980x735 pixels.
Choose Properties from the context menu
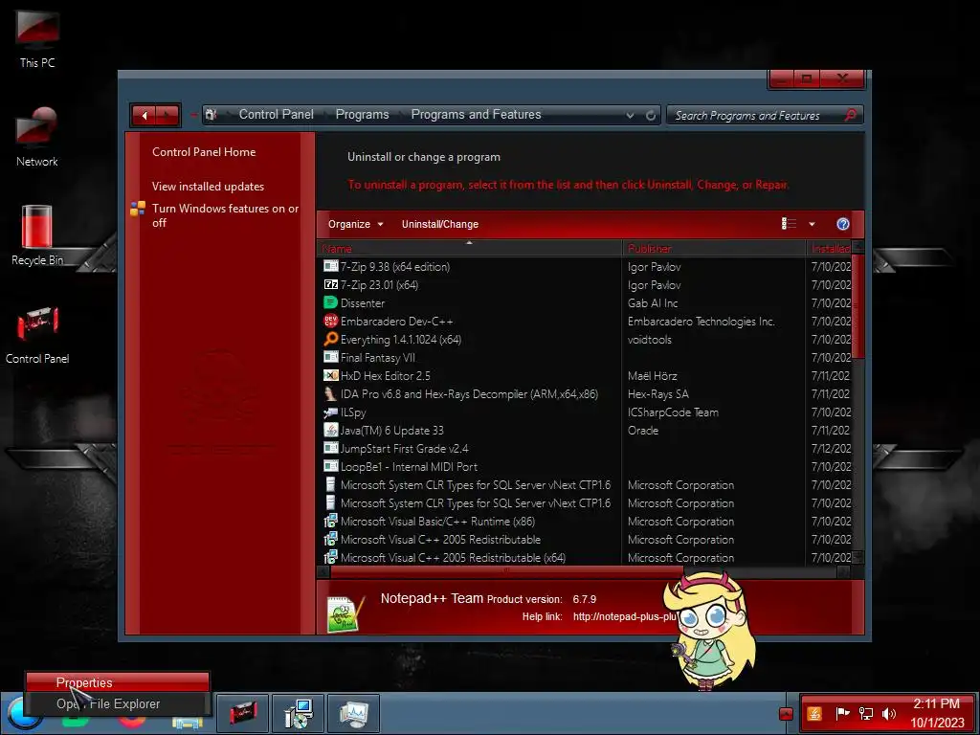[x=118, y=681]
